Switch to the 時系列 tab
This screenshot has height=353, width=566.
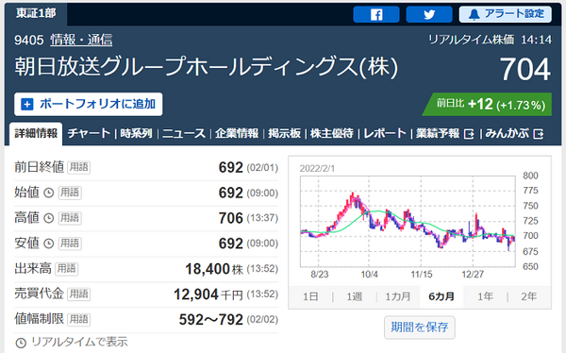pyautogui.click(x=136, y=134)
